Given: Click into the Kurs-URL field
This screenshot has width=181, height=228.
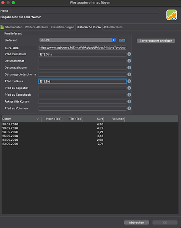Looking at the screenshot, I should (83, 47).
